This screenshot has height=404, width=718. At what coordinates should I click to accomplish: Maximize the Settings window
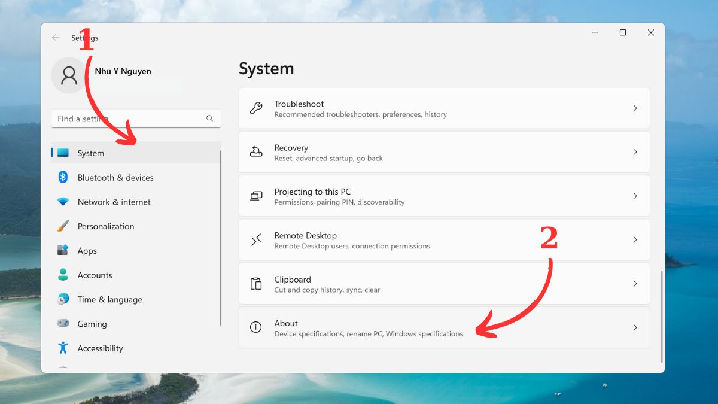pyautogui.click(x=623, y=32)
